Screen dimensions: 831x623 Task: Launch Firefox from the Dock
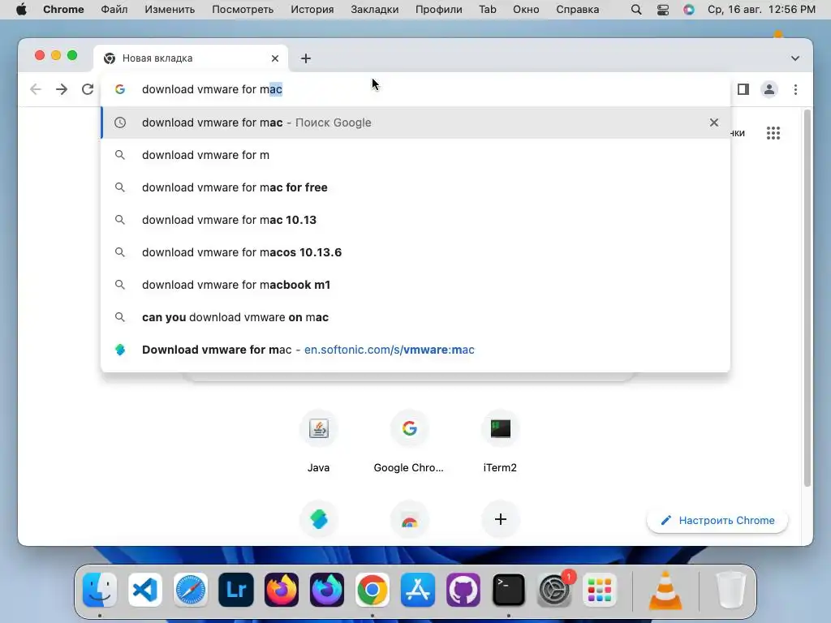[282, 590]
